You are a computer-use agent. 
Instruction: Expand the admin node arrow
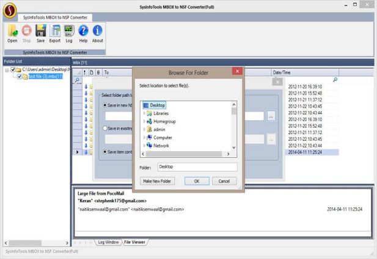(x=144, y=129)
